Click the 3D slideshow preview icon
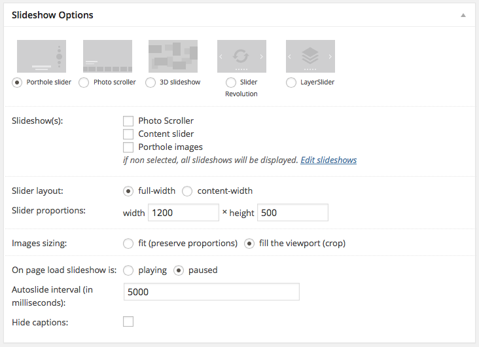This screenshot has width=479, height=347. pyautogui.click(x=173, y=56)
